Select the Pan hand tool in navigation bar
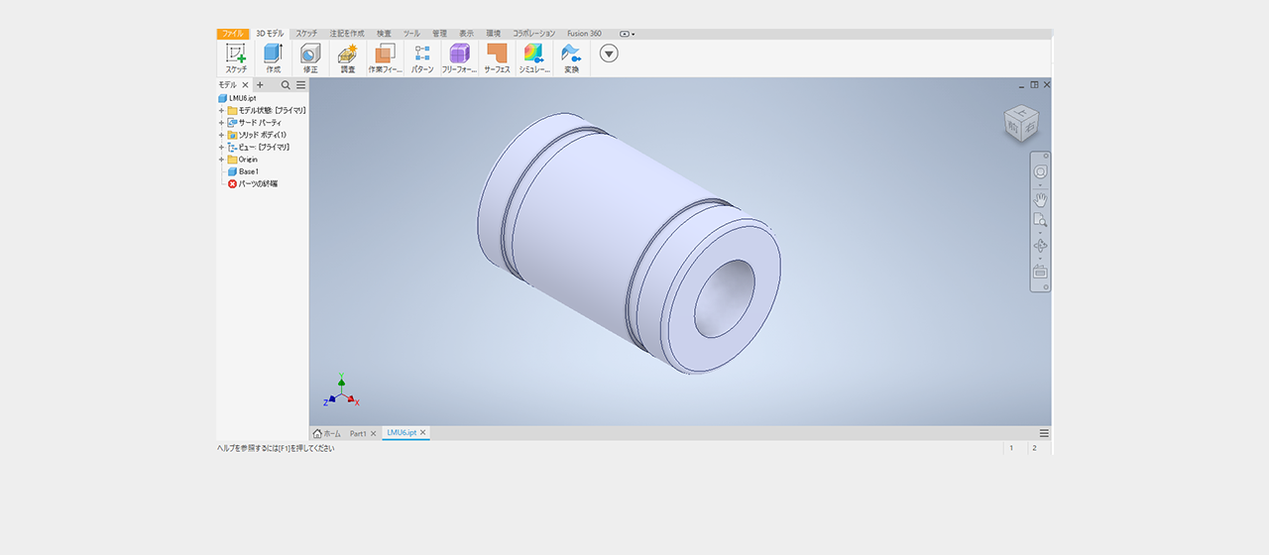Image resolution: width=1269 pixels, height=555 pixels. 1040,199
